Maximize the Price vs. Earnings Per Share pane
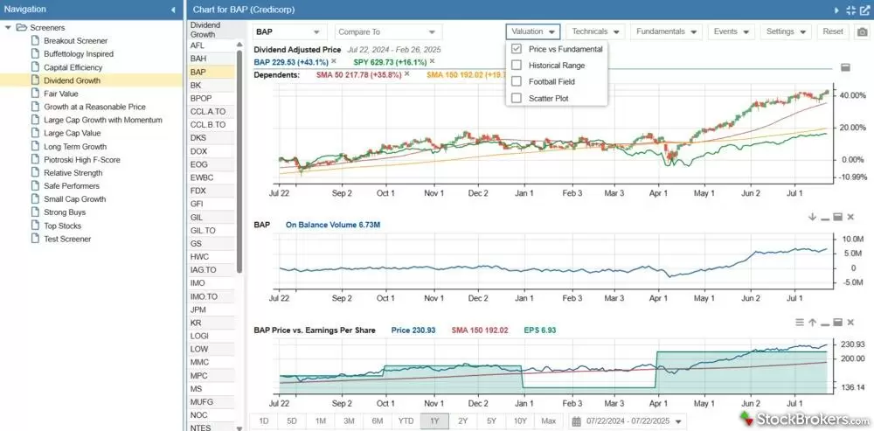This screenshot has height=431, width=874. tap(837, 323)
